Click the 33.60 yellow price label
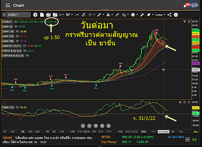This screenshot has height=147, width=202. (196, 33)
